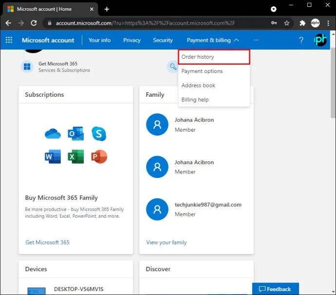Open the Microsoft apps grid launcher
Screen dimensions: 336x295
click(9, 40)
